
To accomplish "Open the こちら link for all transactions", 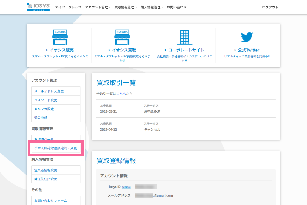I will pos(121,94).
